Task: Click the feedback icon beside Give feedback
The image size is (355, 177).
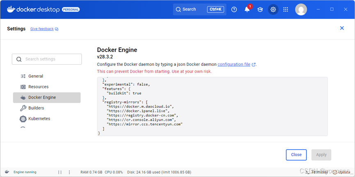Action: [x=57, y=29]
